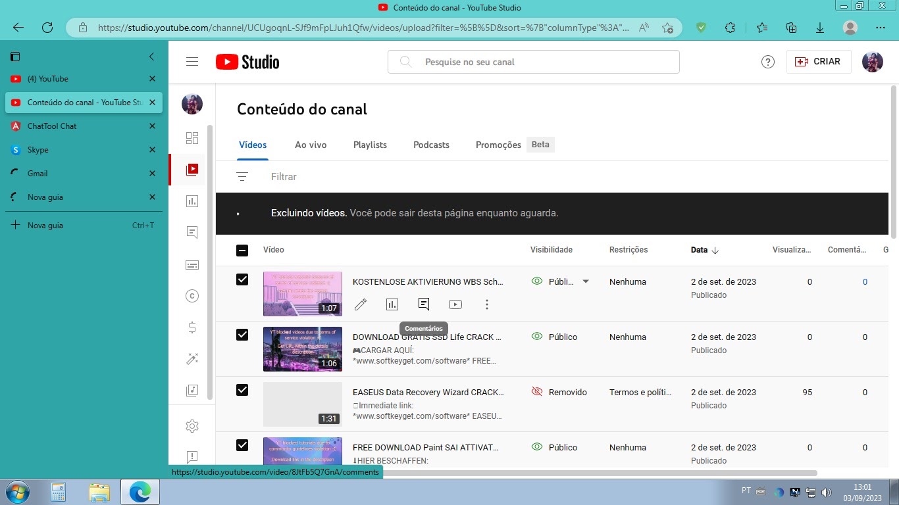Open options menu for KOSTENLOSE AKTIVIERUNG video

[487, 304]
